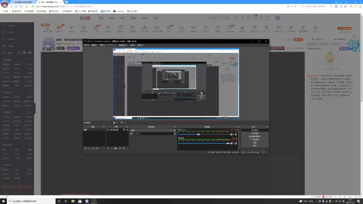363x204 pixels.
Task: Float the Controls dock via its header icon
Action: tap(267, 127)
